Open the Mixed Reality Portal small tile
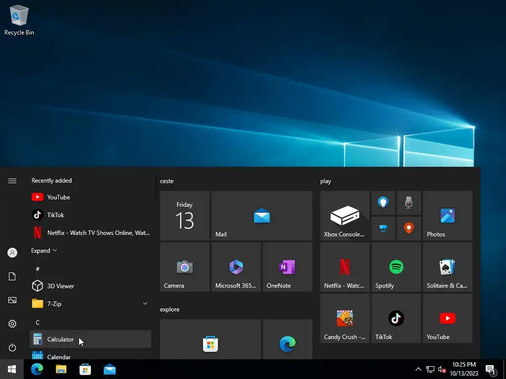The height and width of the screenshot is (379, 506). (x=383, y=228)
